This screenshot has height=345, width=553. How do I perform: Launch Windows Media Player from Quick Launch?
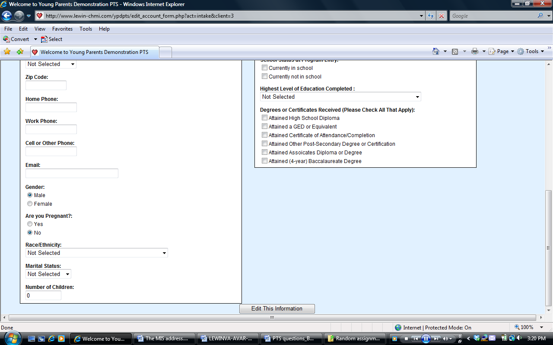point(61,339)
